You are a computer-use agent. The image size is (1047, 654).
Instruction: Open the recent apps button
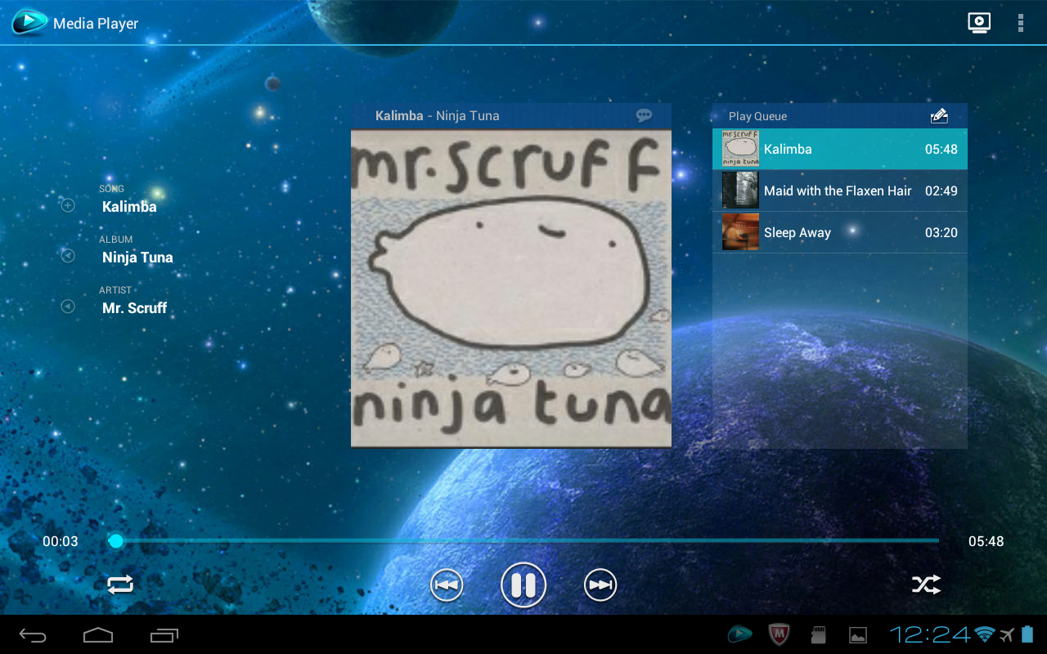pos(164,634)
